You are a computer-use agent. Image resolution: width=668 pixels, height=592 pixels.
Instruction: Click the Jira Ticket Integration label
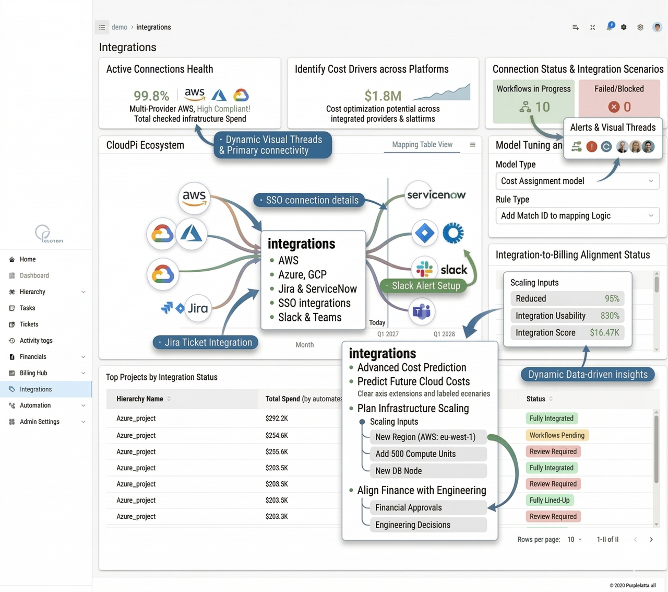(206, 343)
